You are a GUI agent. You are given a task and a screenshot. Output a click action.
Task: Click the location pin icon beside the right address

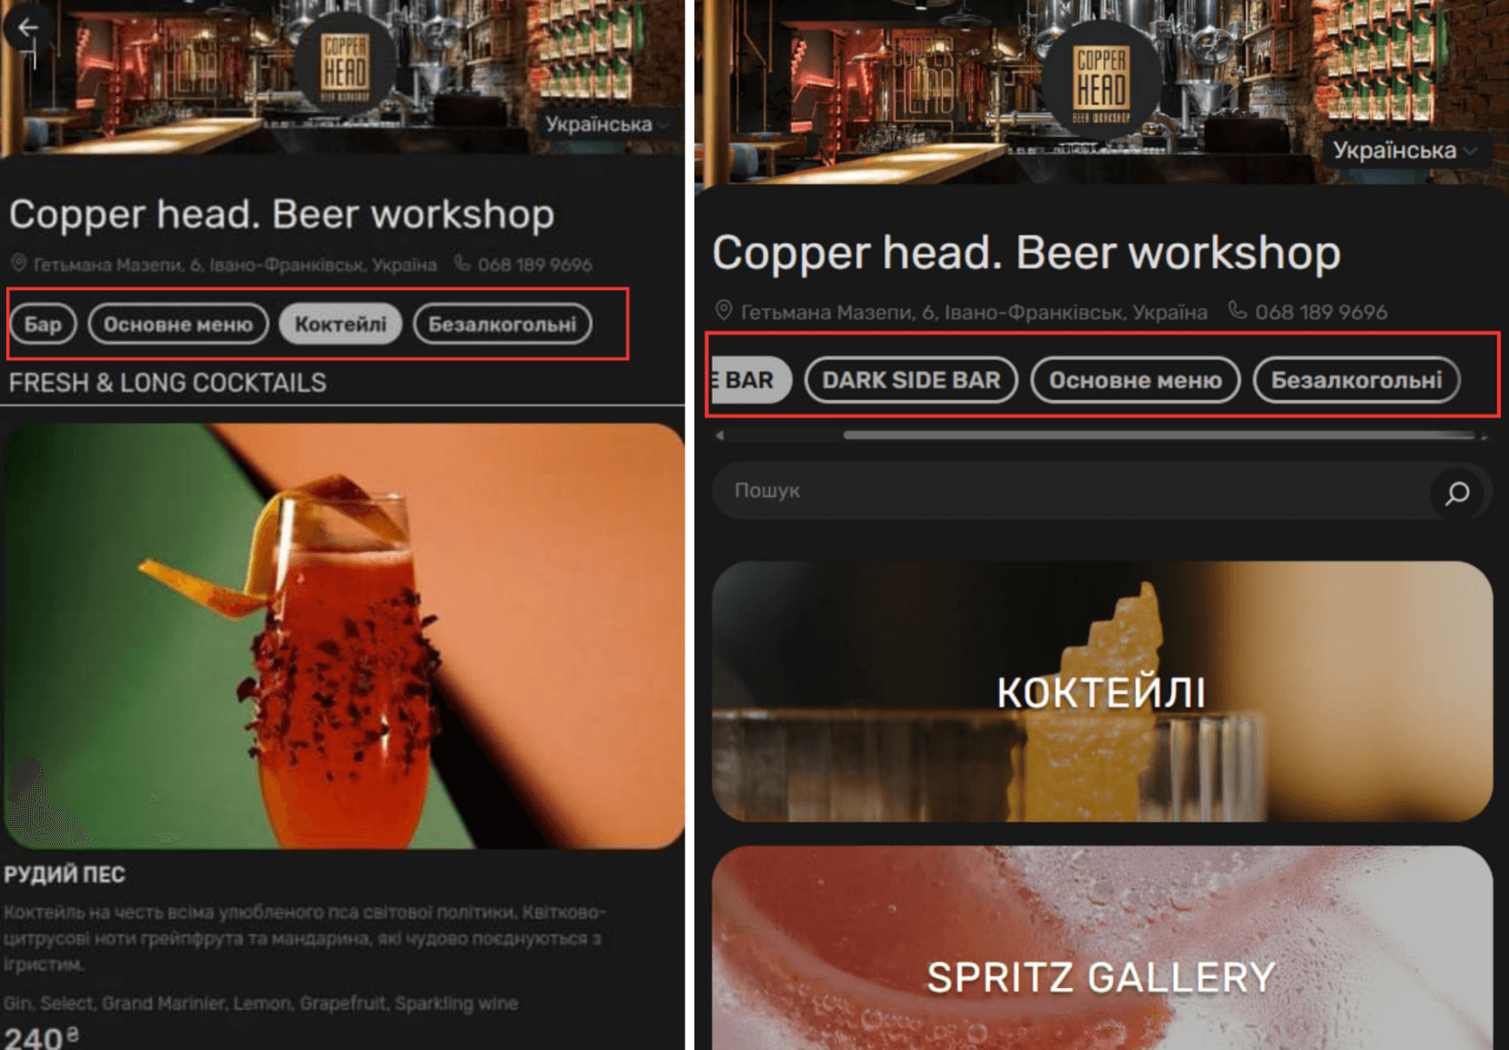[724, 311]
